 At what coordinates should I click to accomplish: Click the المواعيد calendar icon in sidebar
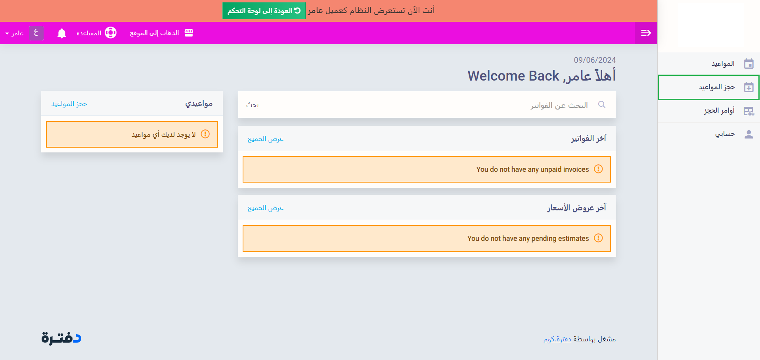749,64
